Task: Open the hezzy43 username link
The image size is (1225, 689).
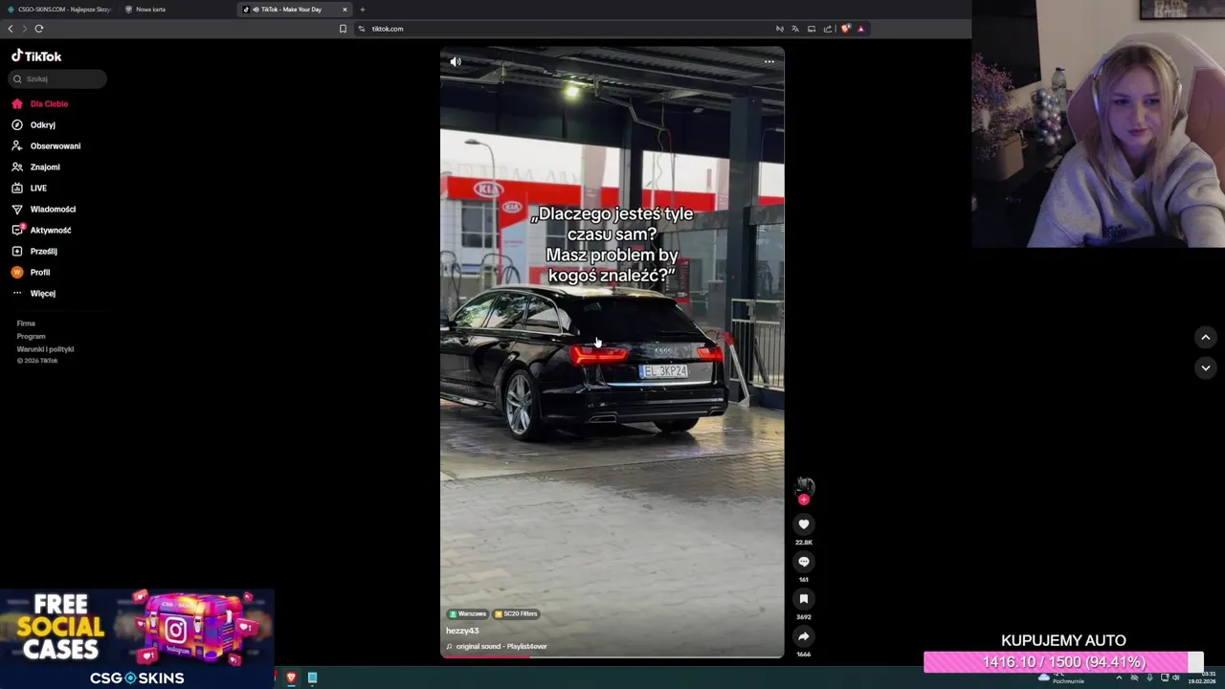Action: click(x=462, y=631)
